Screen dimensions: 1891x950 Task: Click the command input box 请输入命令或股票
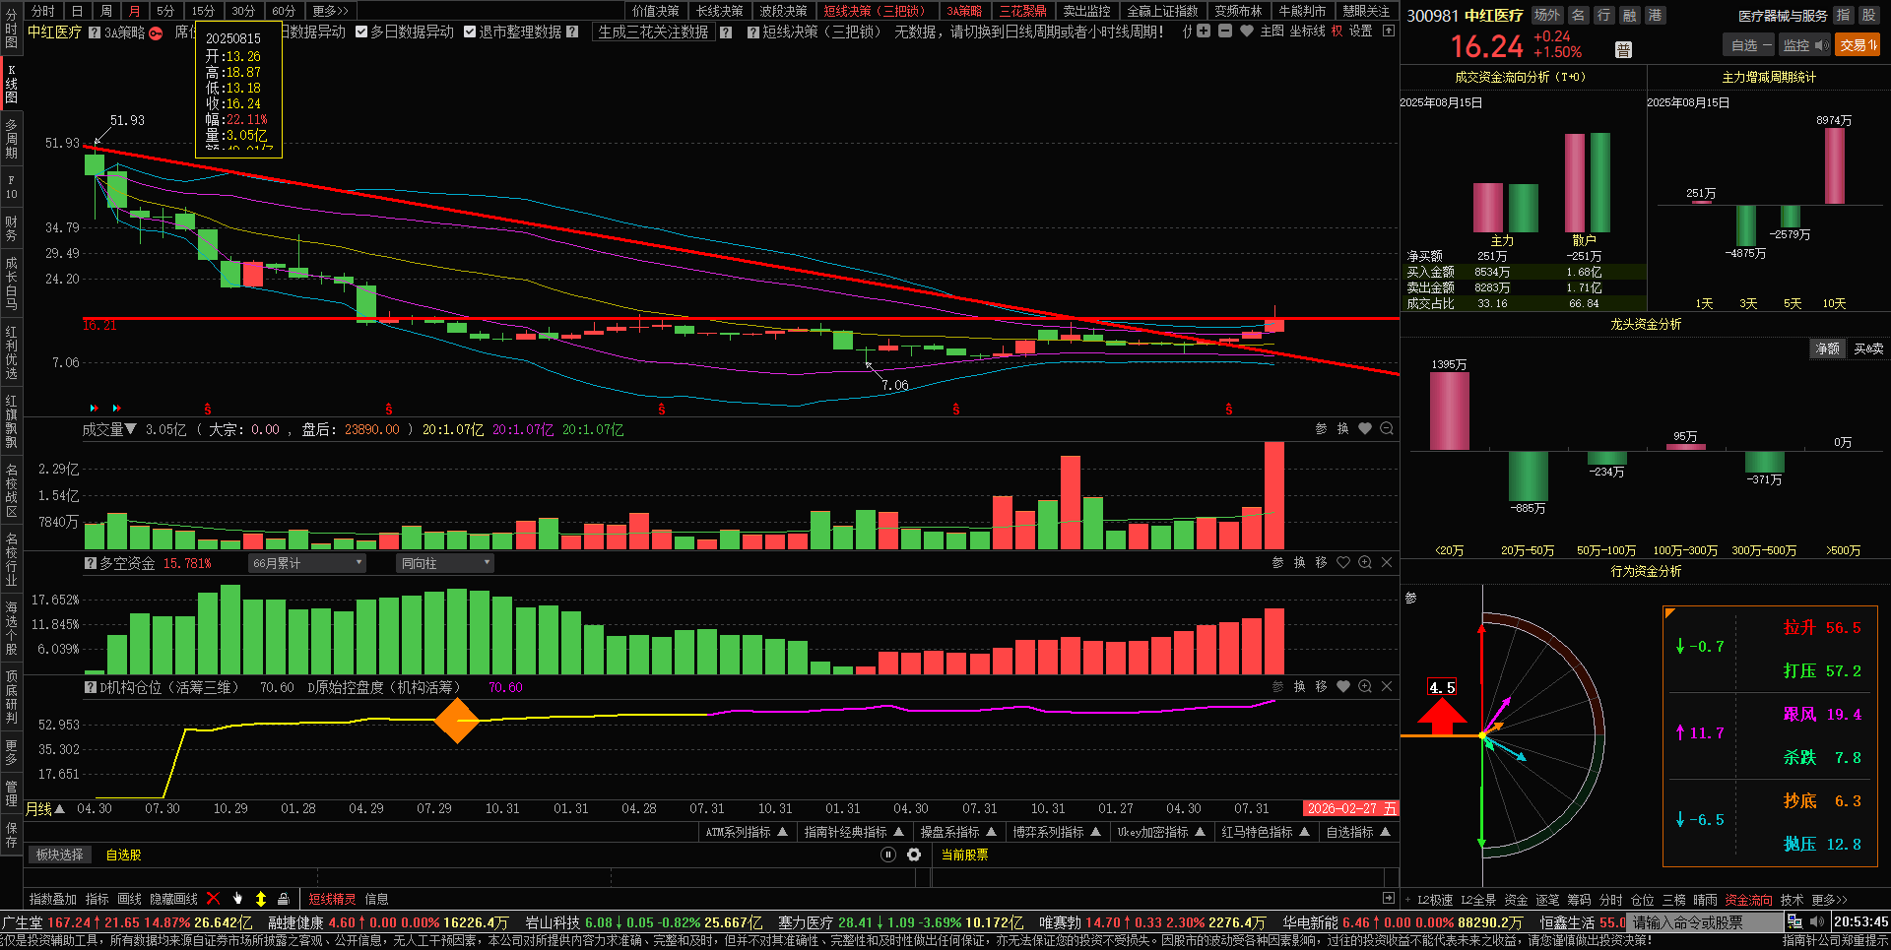point(1704,922)
